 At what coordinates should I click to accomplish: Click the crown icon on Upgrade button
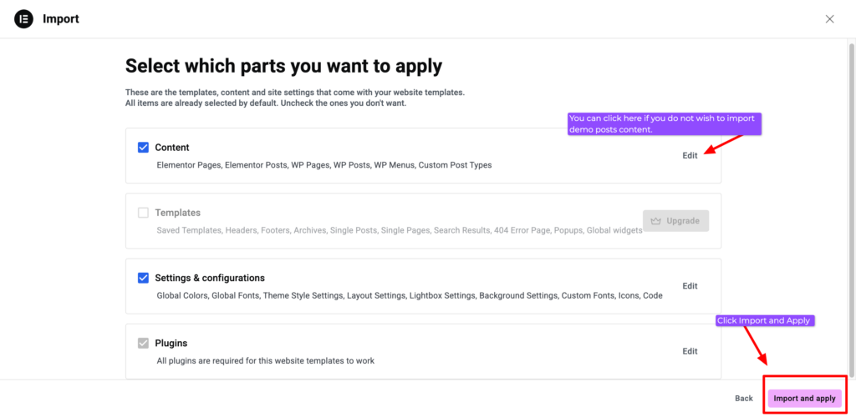[x=656, y=221]
